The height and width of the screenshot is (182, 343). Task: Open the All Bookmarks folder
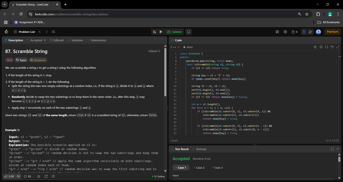[329, 22]
